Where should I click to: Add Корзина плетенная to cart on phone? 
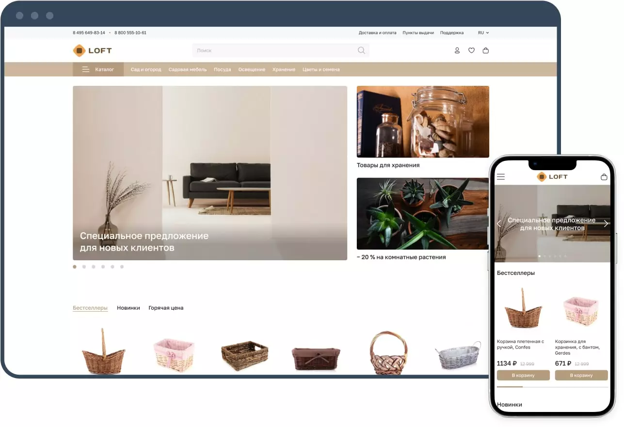(523, 375)
